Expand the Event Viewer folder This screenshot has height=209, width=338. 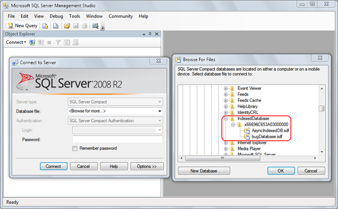coord(226,88)
